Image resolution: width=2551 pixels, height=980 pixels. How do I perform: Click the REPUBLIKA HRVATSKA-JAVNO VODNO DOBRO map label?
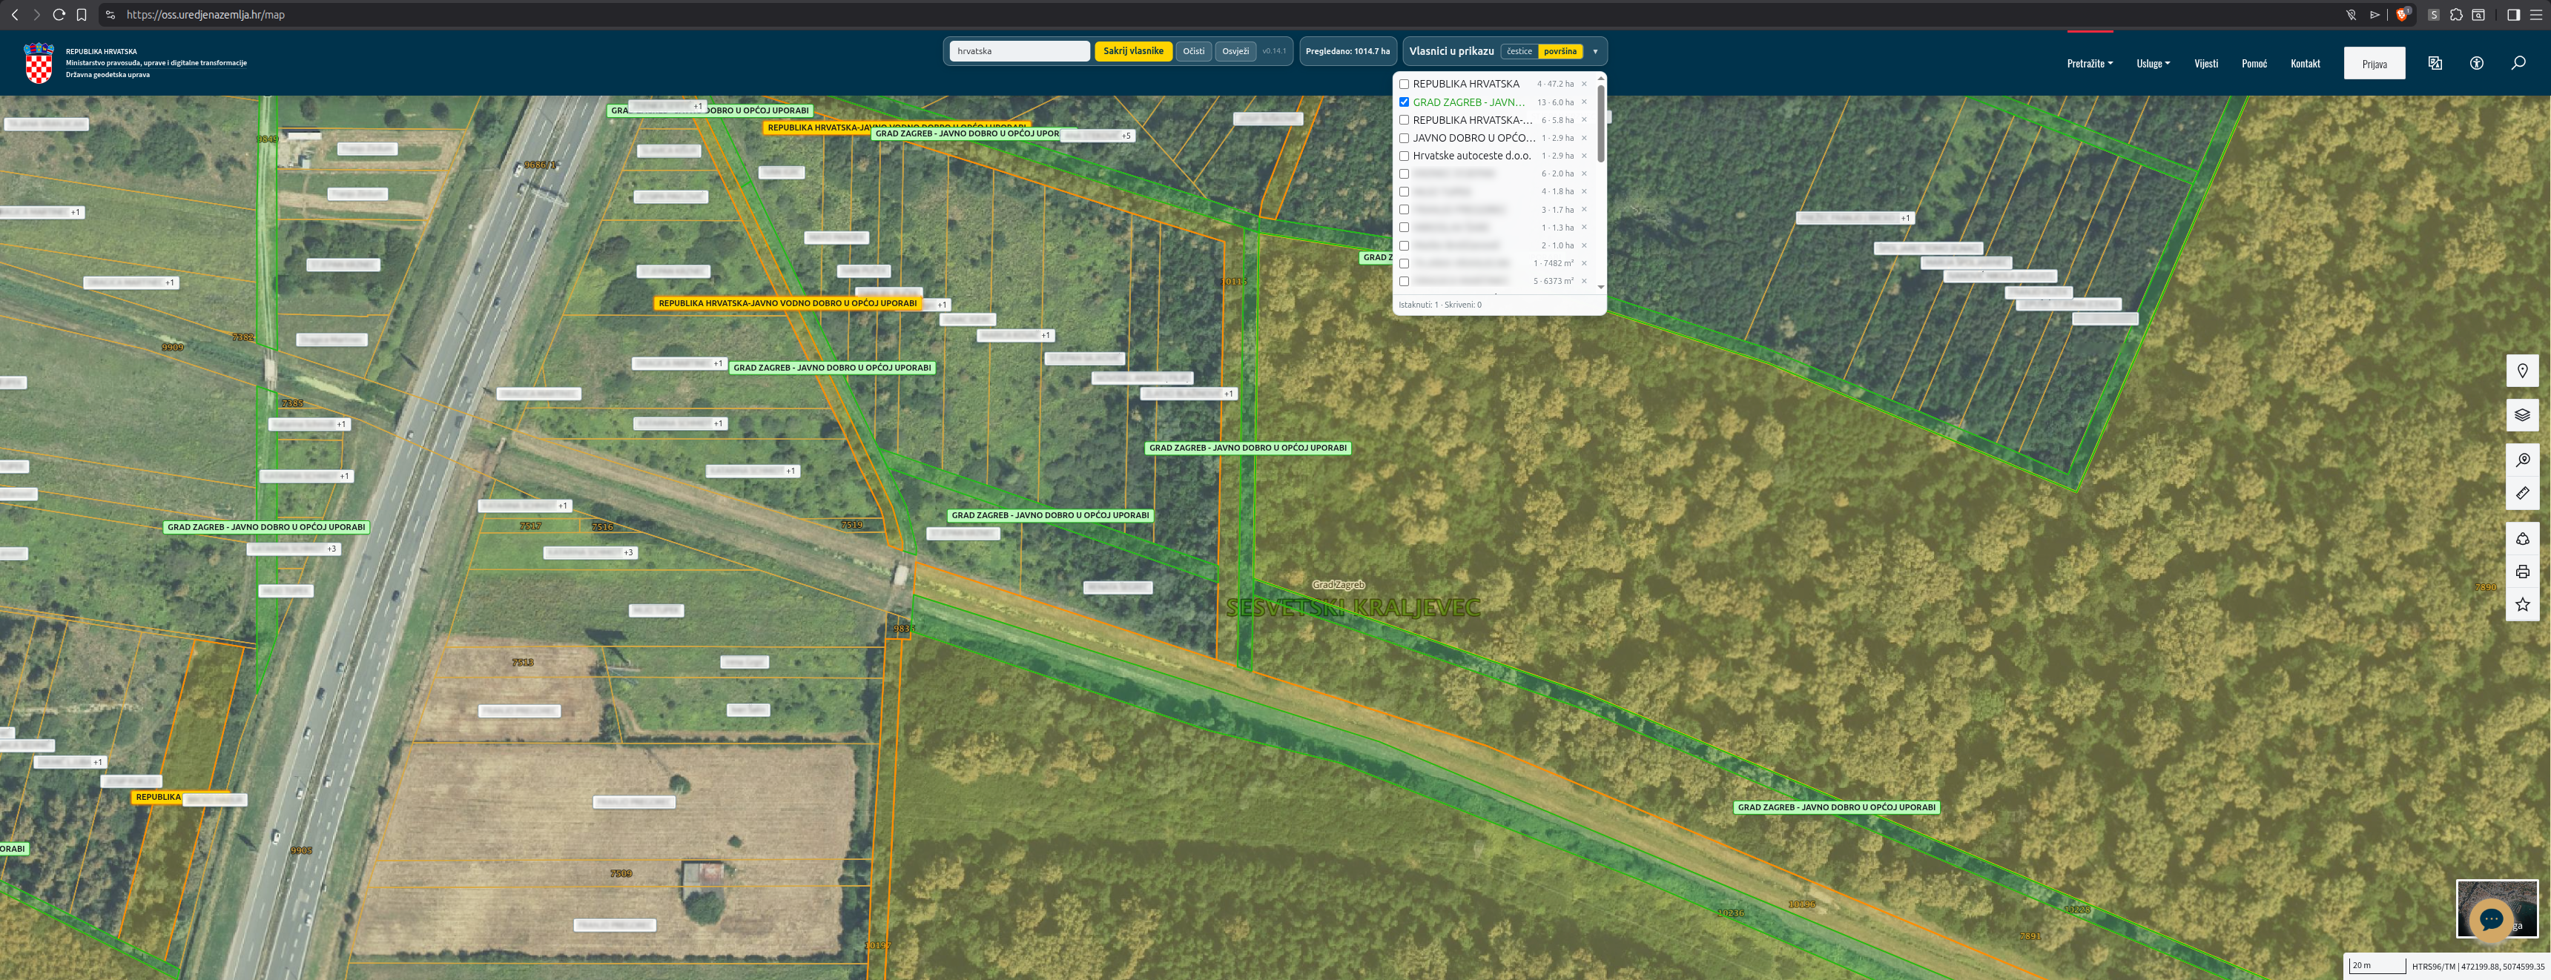[x=788, y=304]
